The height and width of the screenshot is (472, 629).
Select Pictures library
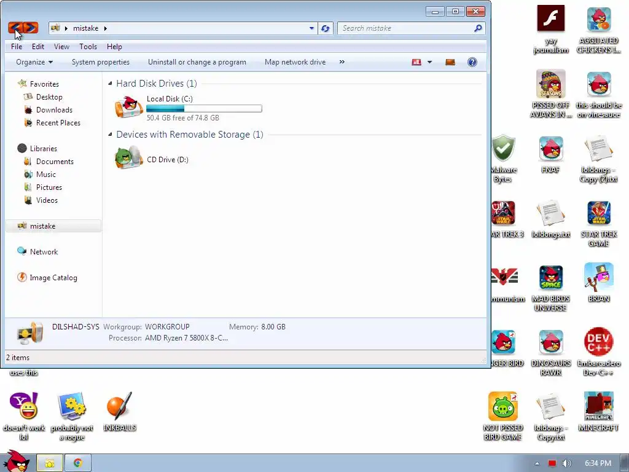point(49,187)
